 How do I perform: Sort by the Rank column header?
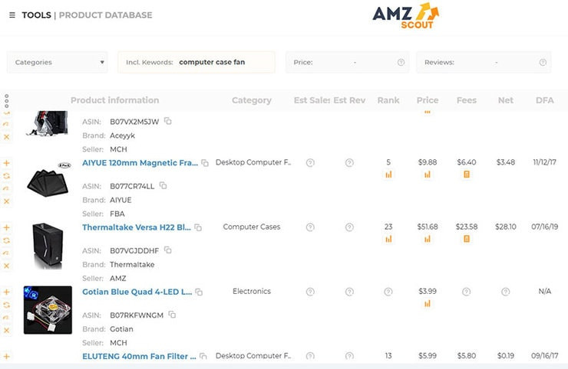click(388, 100)
